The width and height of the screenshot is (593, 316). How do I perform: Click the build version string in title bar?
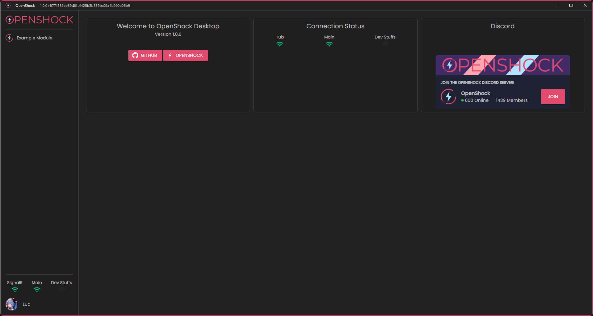(85, 6)
